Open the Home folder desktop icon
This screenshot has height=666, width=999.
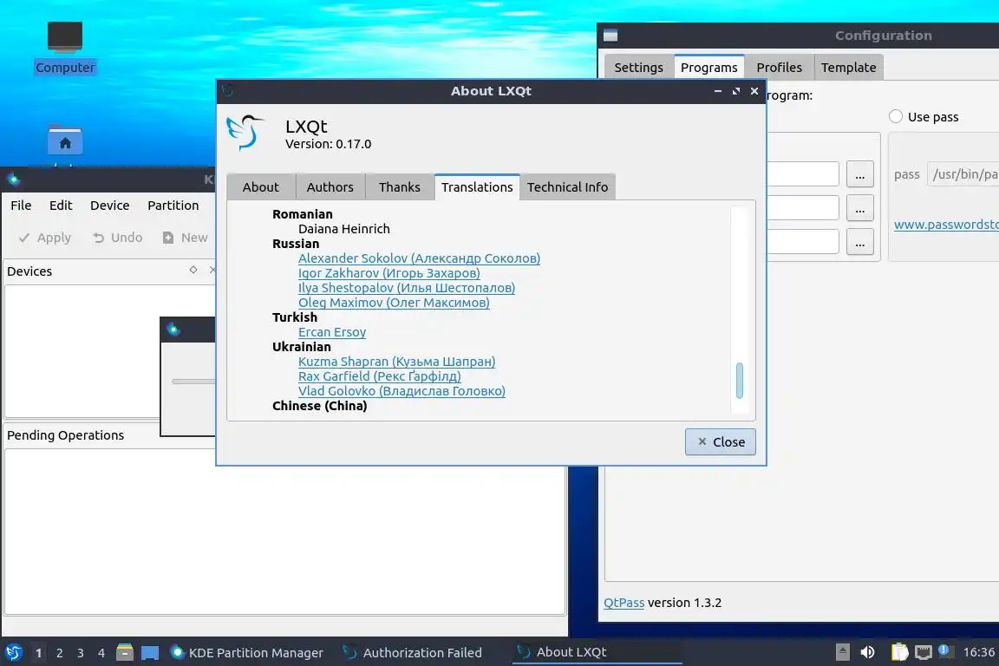(x=65, y=140)
